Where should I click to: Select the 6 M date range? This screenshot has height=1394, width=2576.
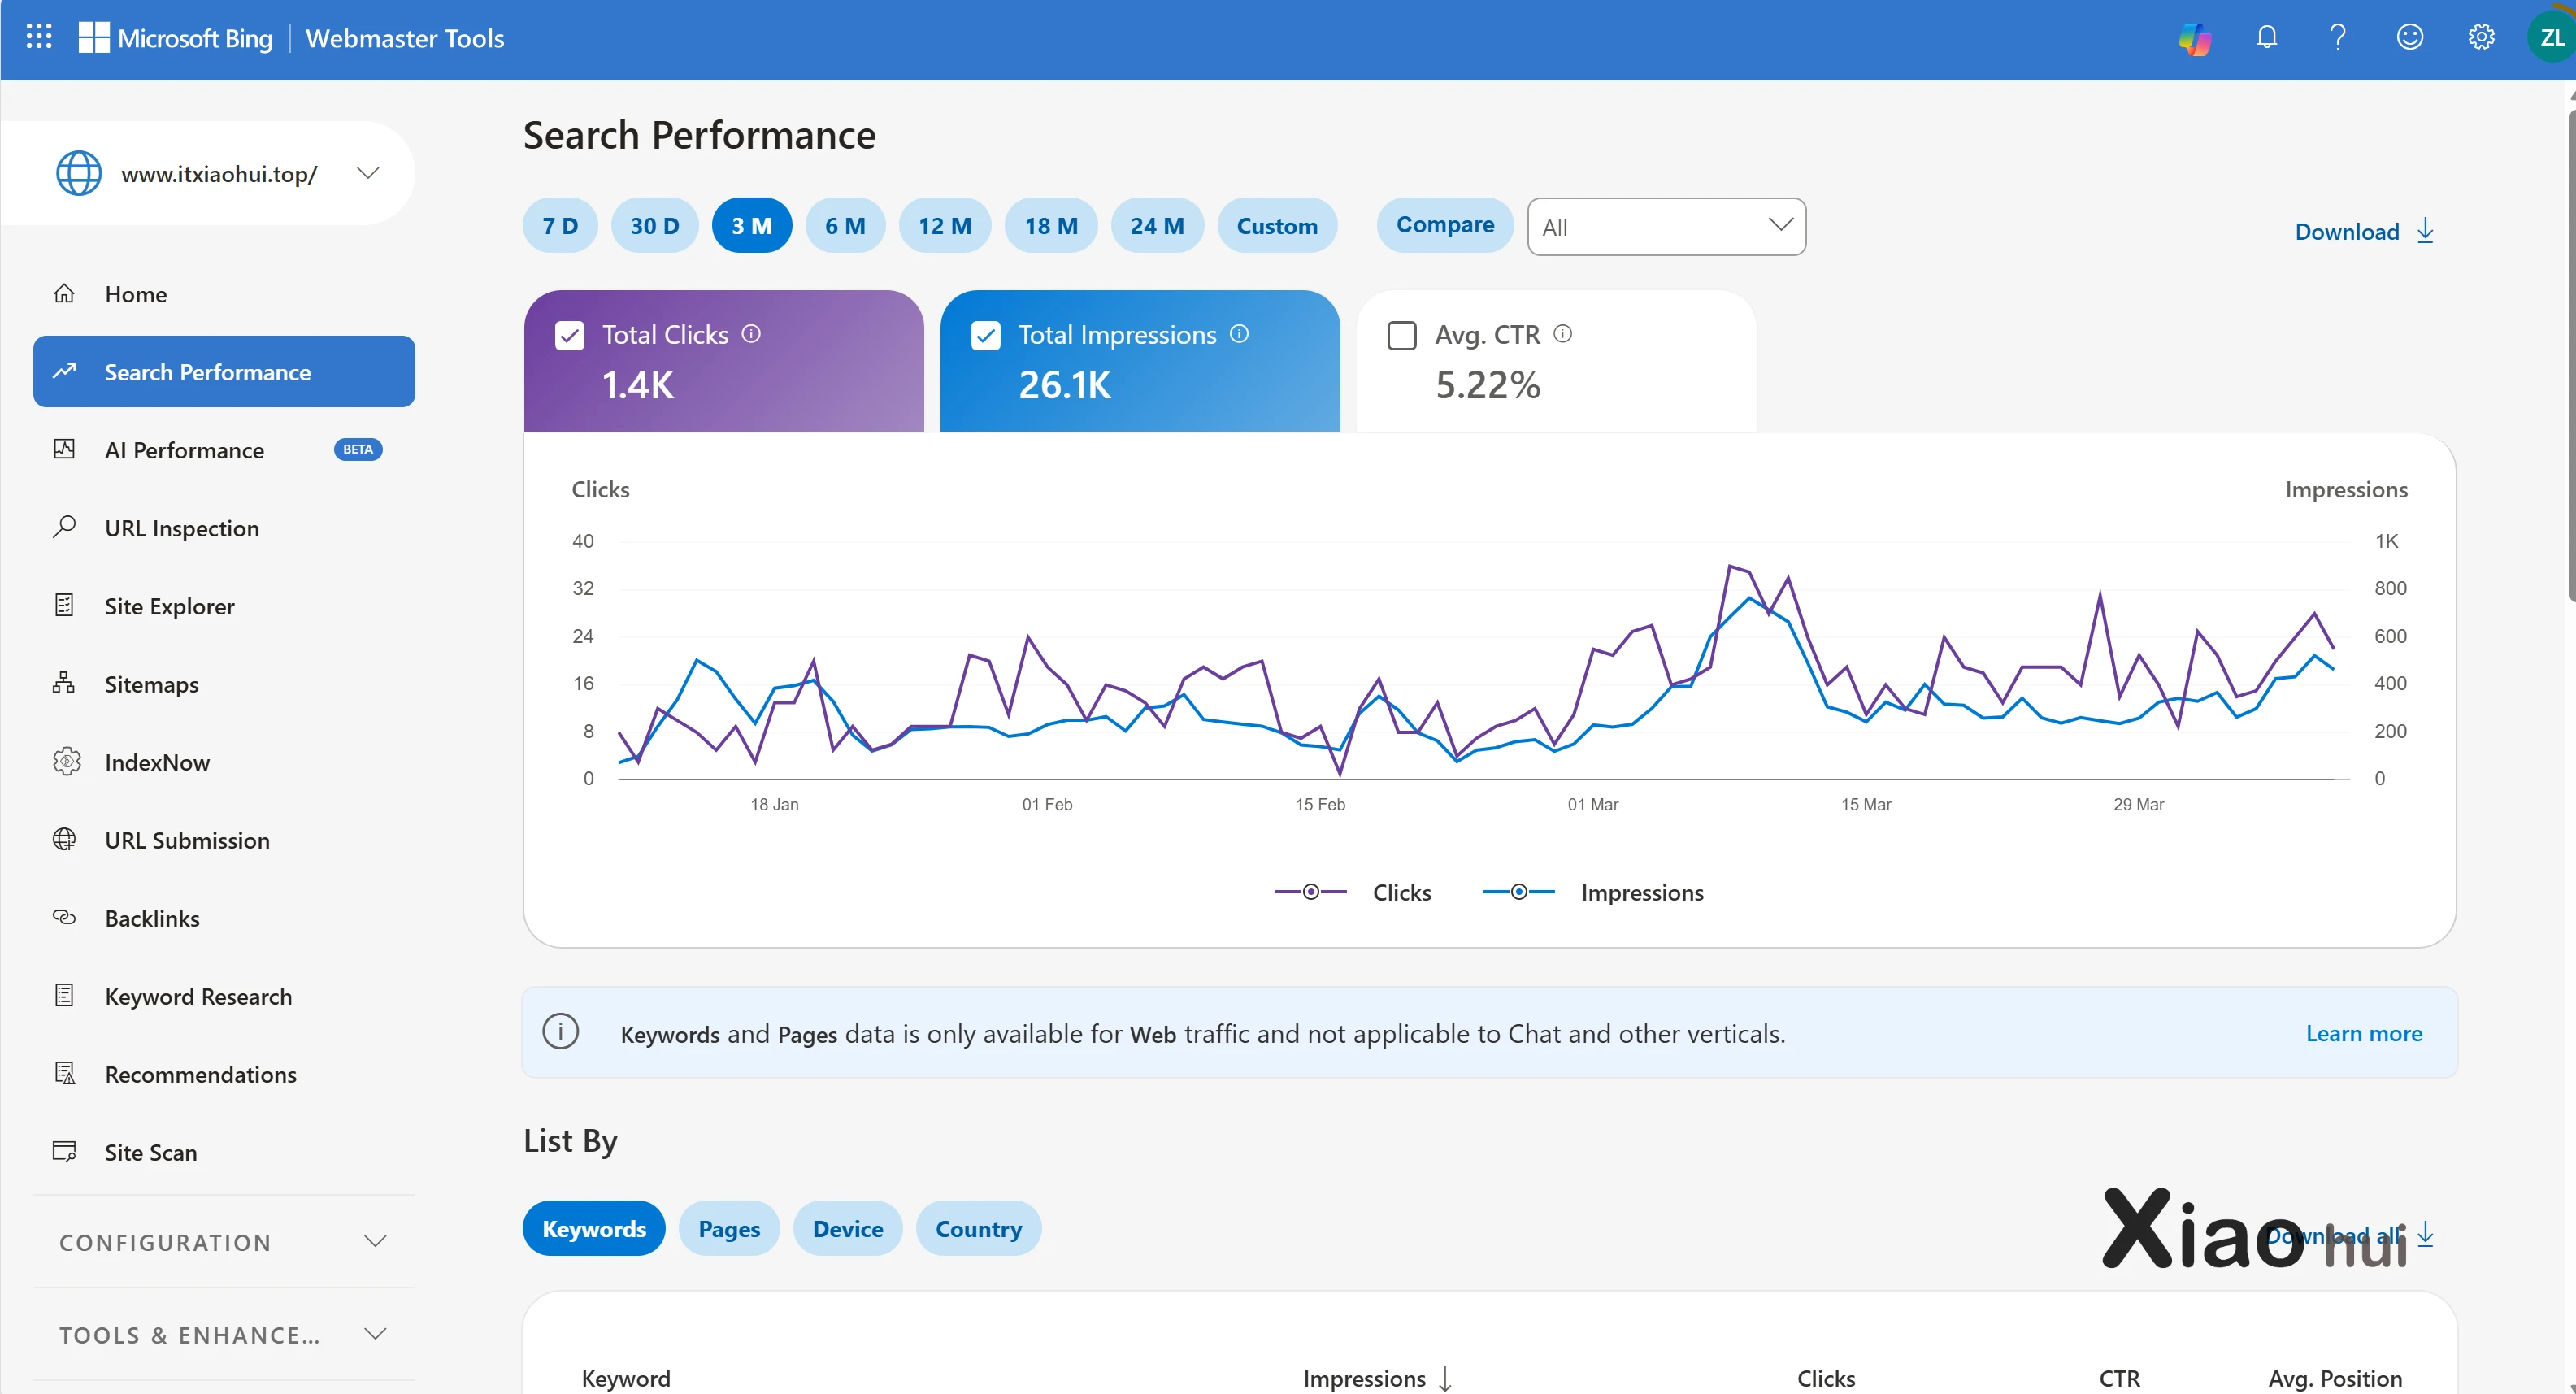pos(844,226)
